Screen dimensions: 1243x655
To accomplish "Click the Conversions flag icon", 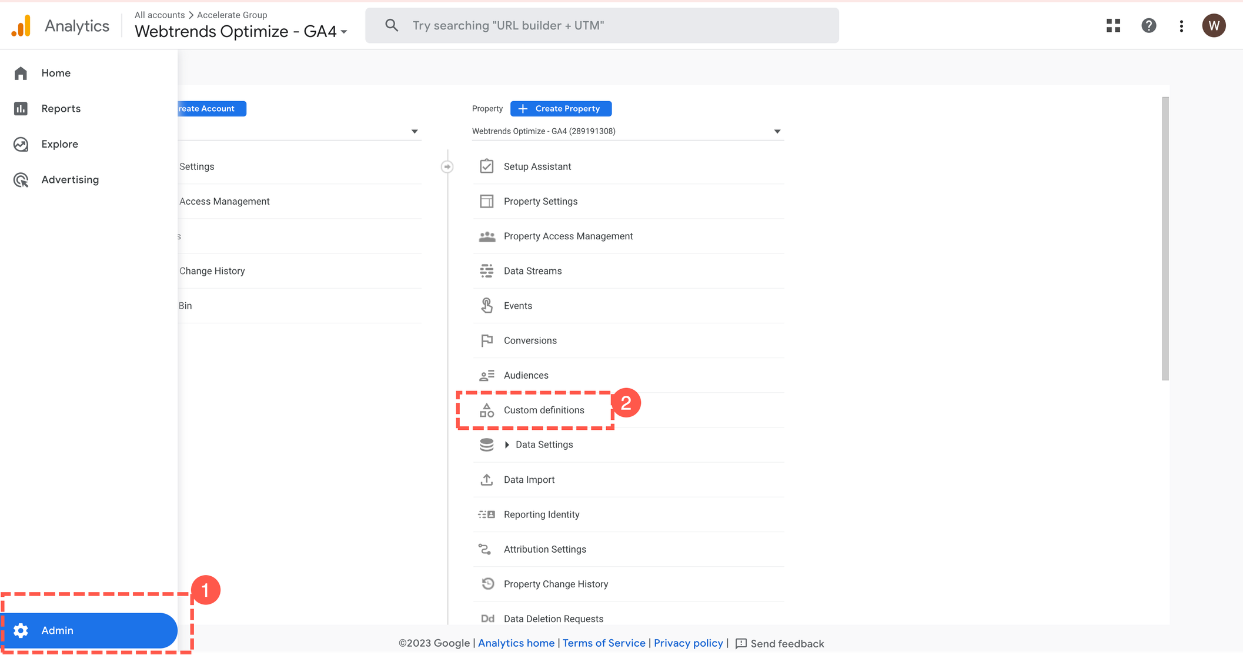I will click(486, 340).
